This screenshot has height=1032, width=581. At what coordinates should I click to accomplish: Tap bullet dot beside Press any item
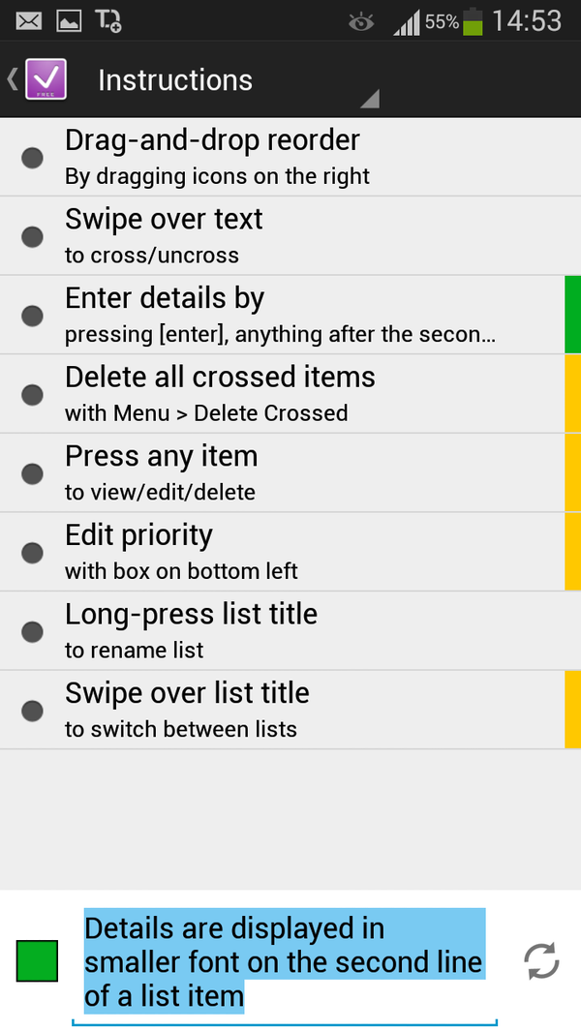click(32, 473)
